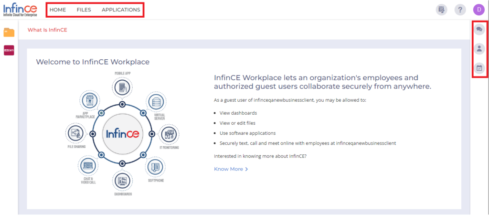Click the App Marketplace diagram icon
The width and height of the screenshot is (489, 216).
(x=90, y=101)
